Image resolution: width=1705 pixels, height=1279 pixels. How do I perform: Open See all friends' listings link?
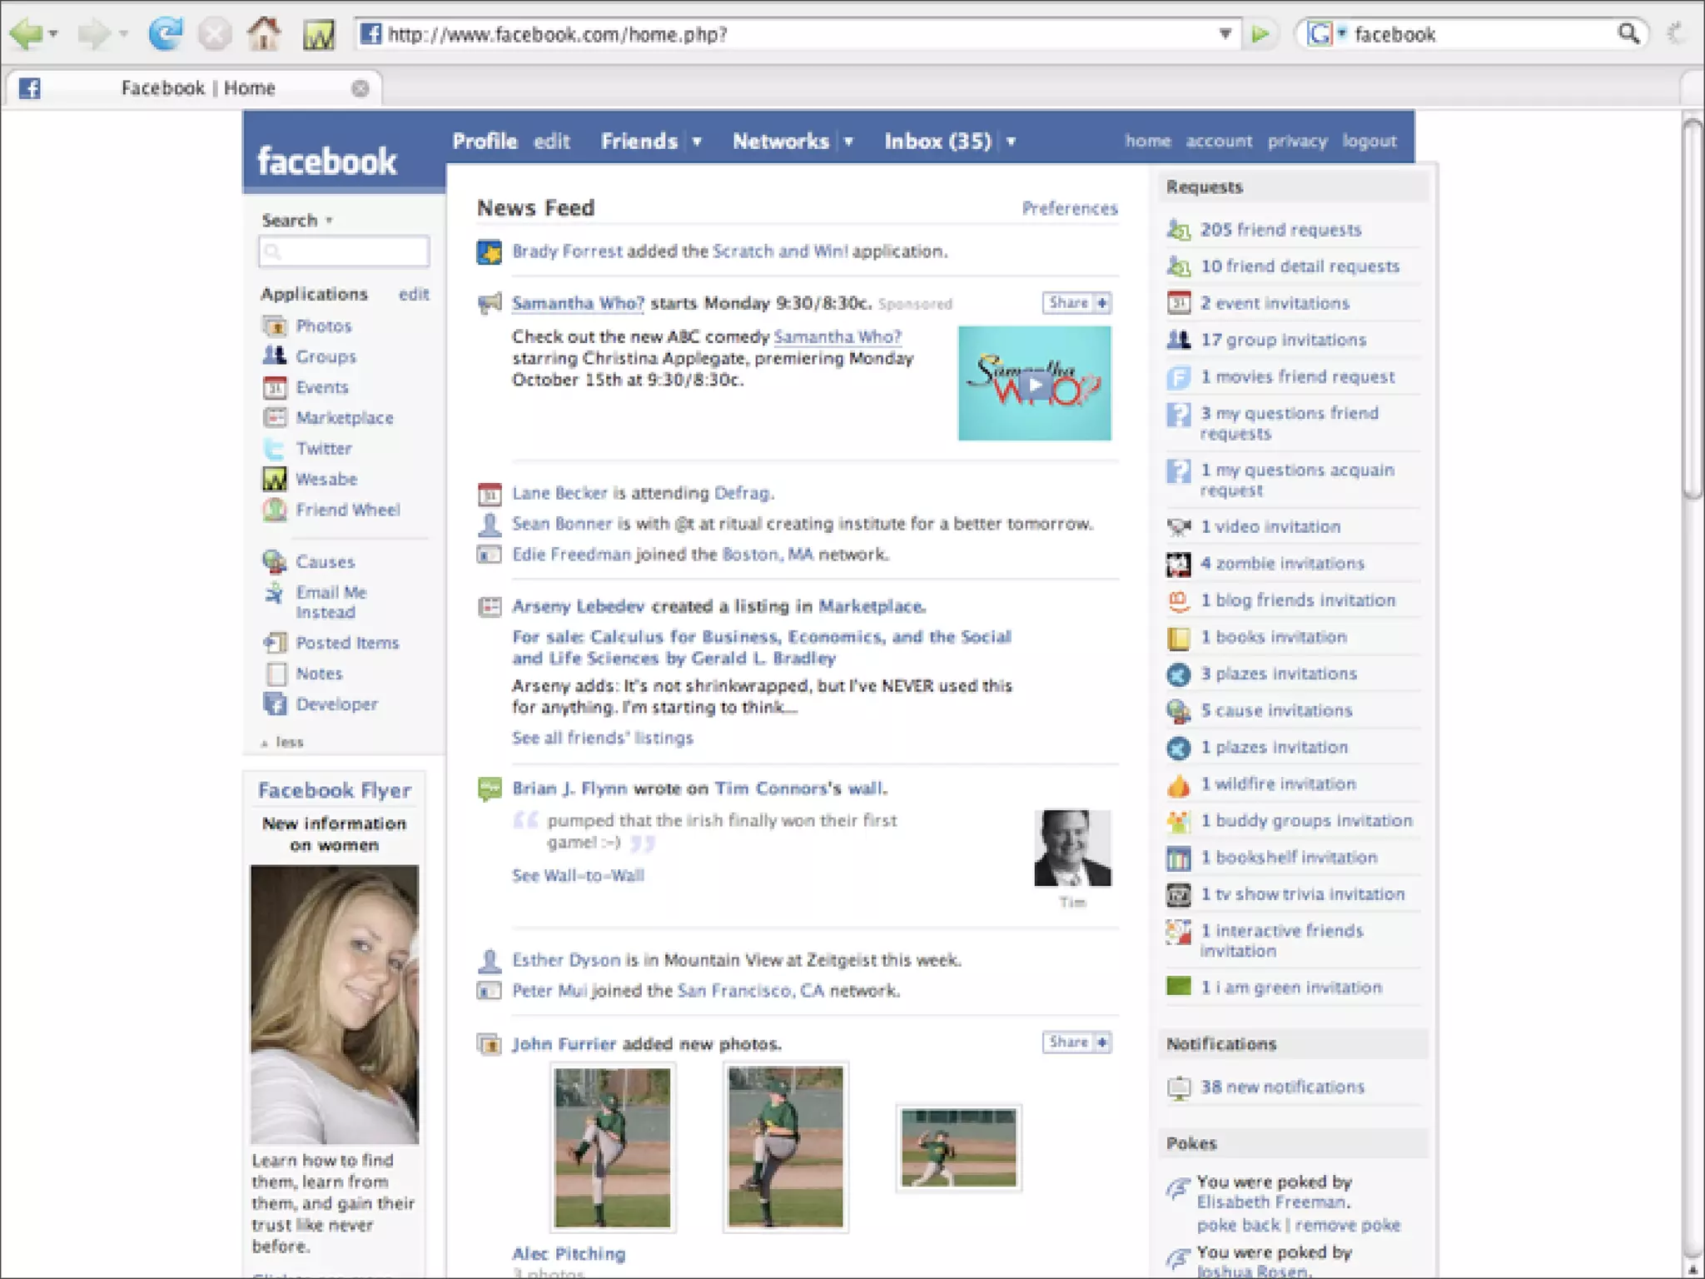pyautogui.click(x=602, y=738)
